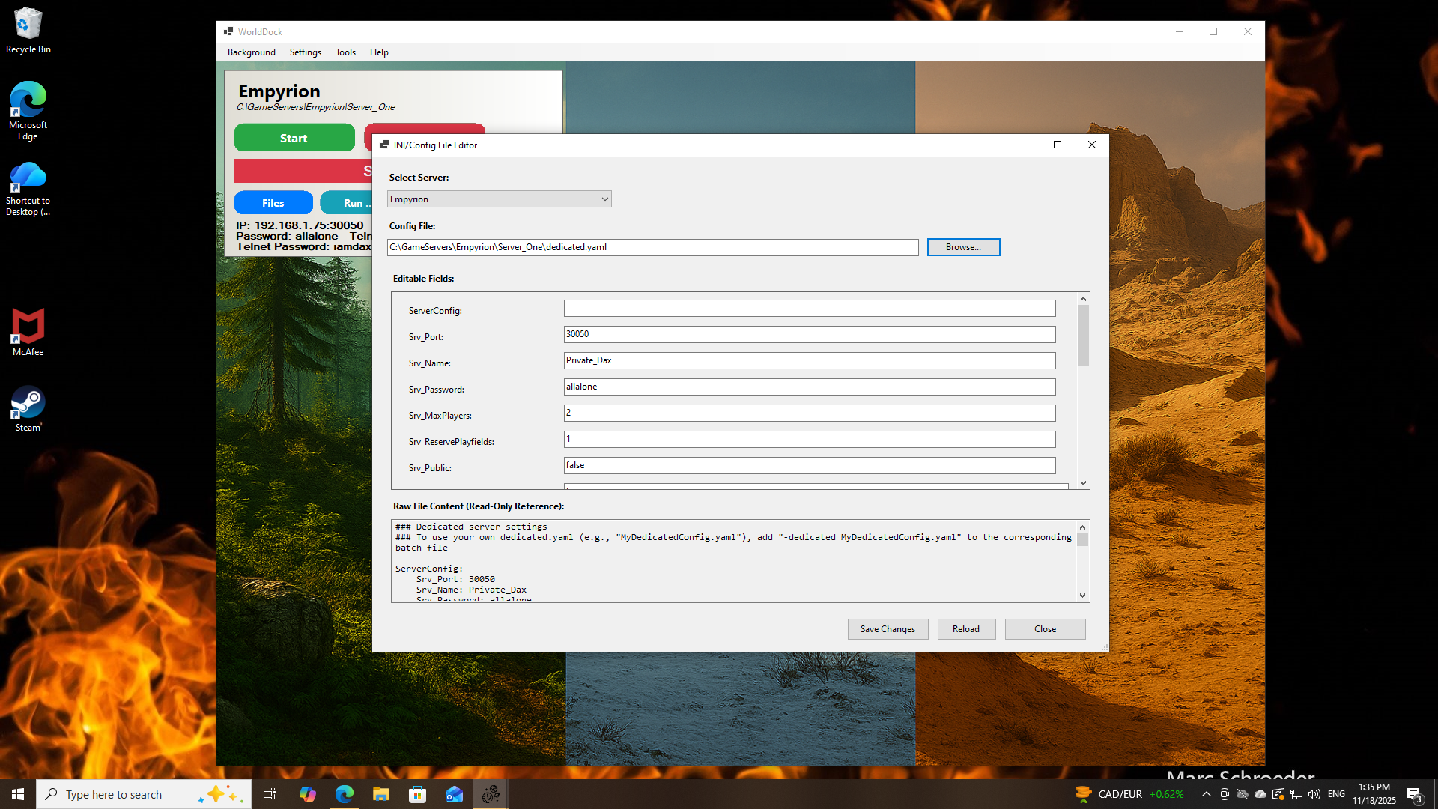1438x809 pixels.
Task: Click the raw file content scrollbar down arrow
Action: (x=1082, y=595)
